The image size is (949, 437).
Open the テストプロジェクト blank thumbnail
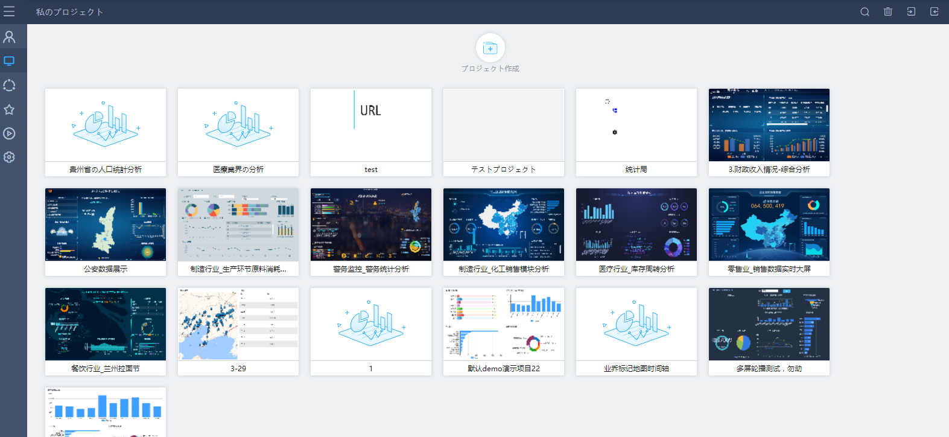504,125
